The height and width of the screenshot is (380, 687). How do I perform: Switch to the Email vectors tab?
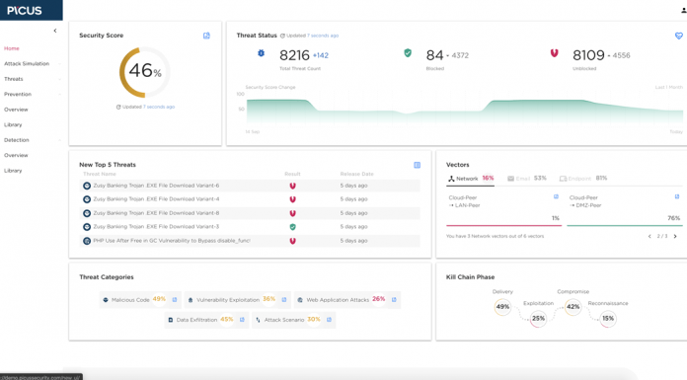527,179
